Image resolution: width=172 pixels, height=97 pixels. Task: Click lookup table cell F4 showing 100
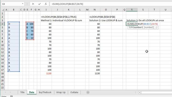pyautogui.click(x=31, y=24)
